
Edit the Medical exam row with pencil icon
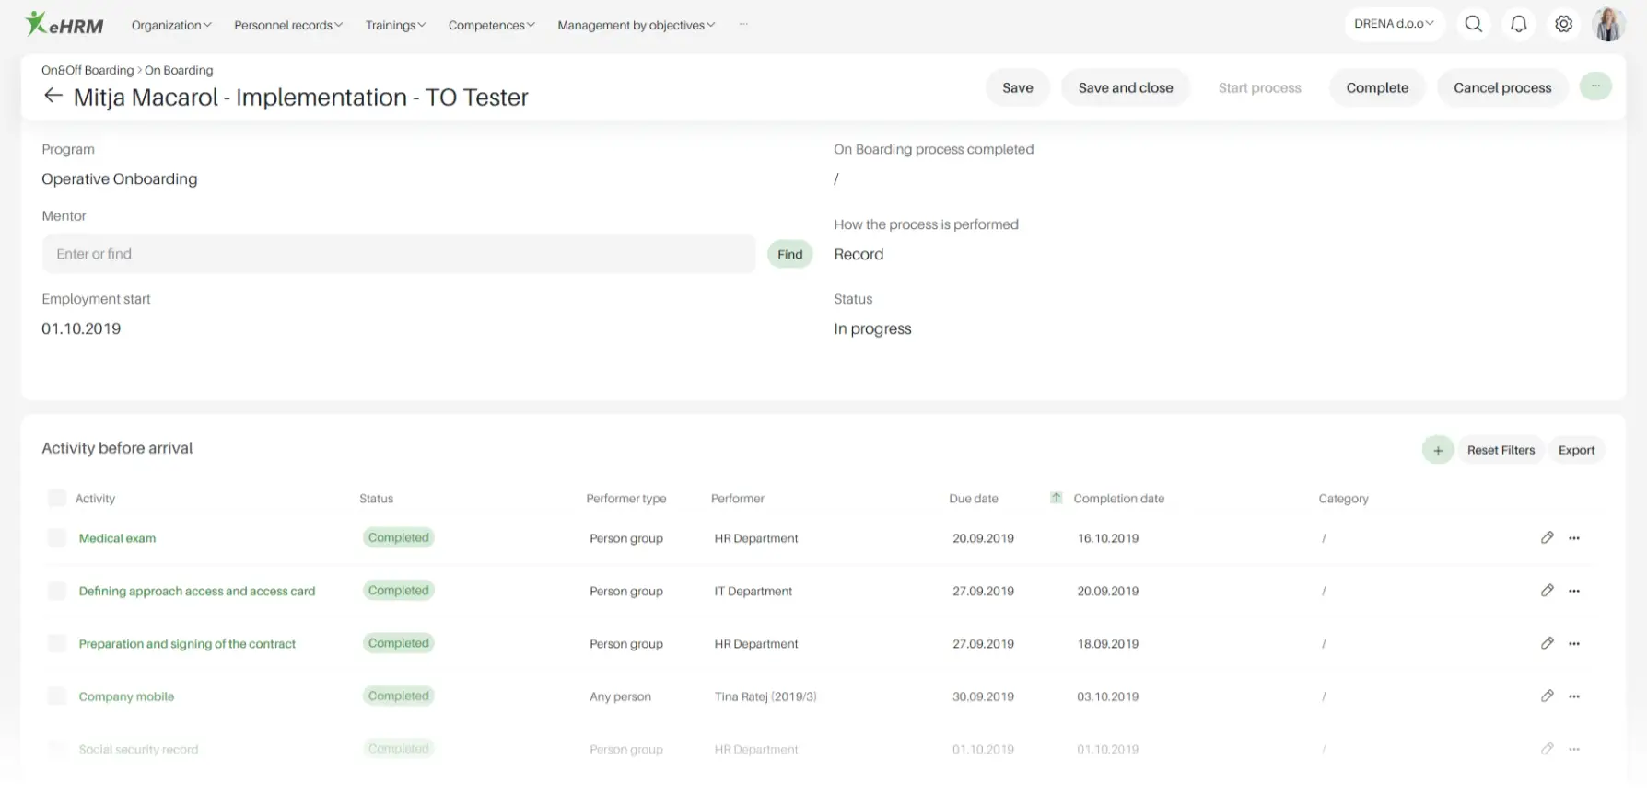(x=1547, y=538)
